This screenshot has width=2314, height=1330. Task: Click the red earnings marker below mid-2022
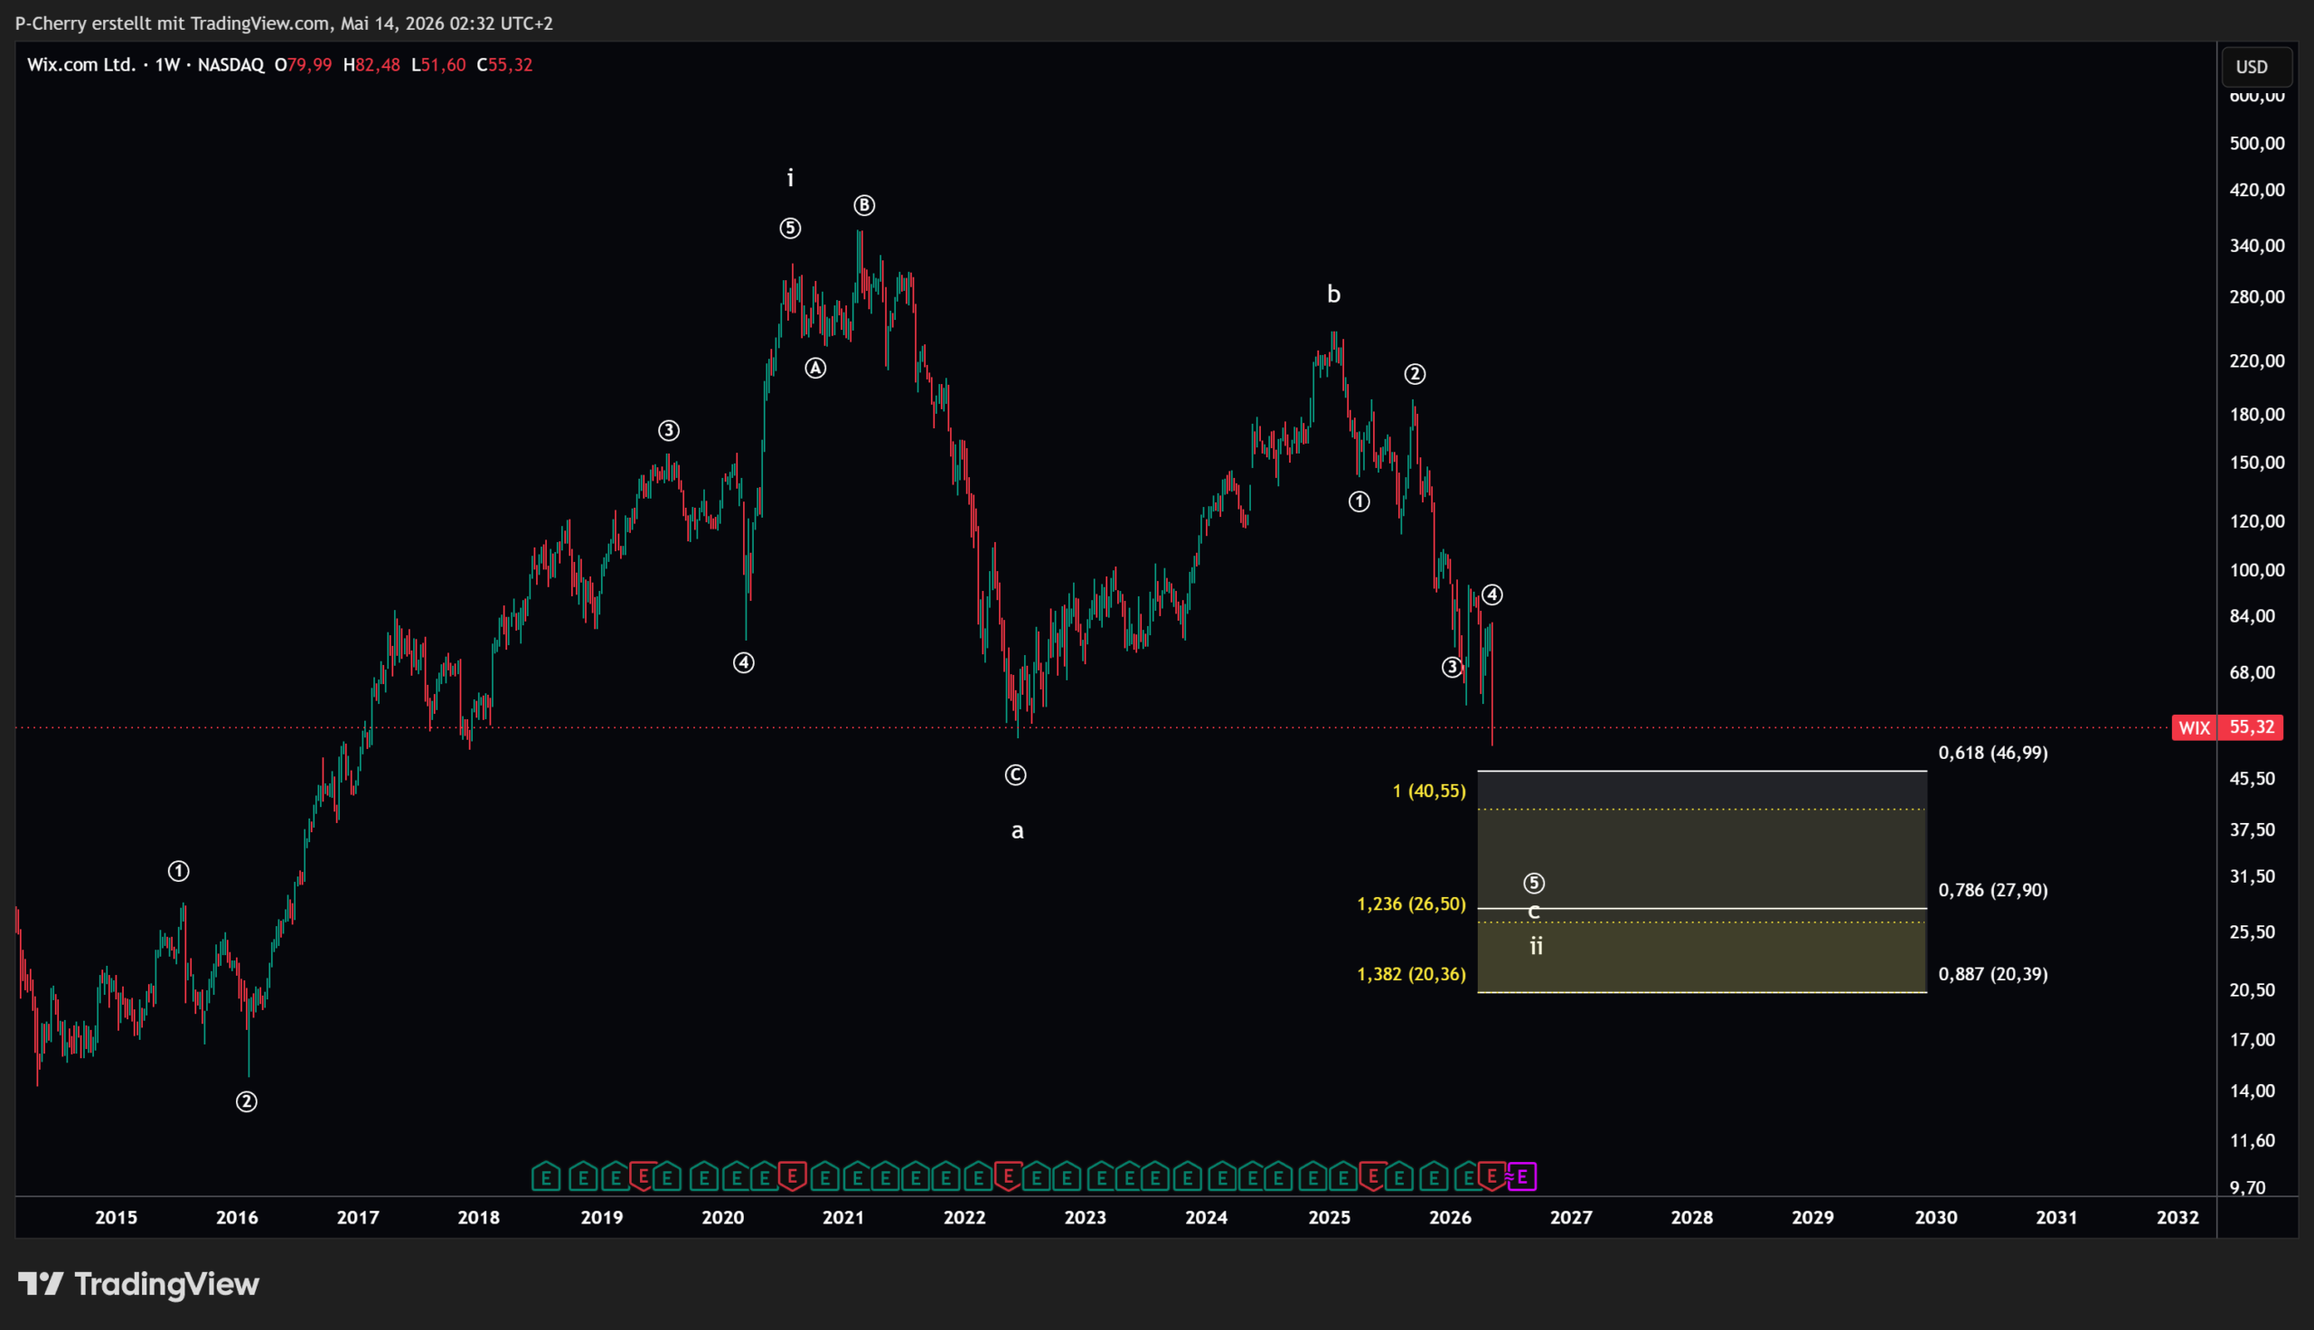coord(1008,1176)
